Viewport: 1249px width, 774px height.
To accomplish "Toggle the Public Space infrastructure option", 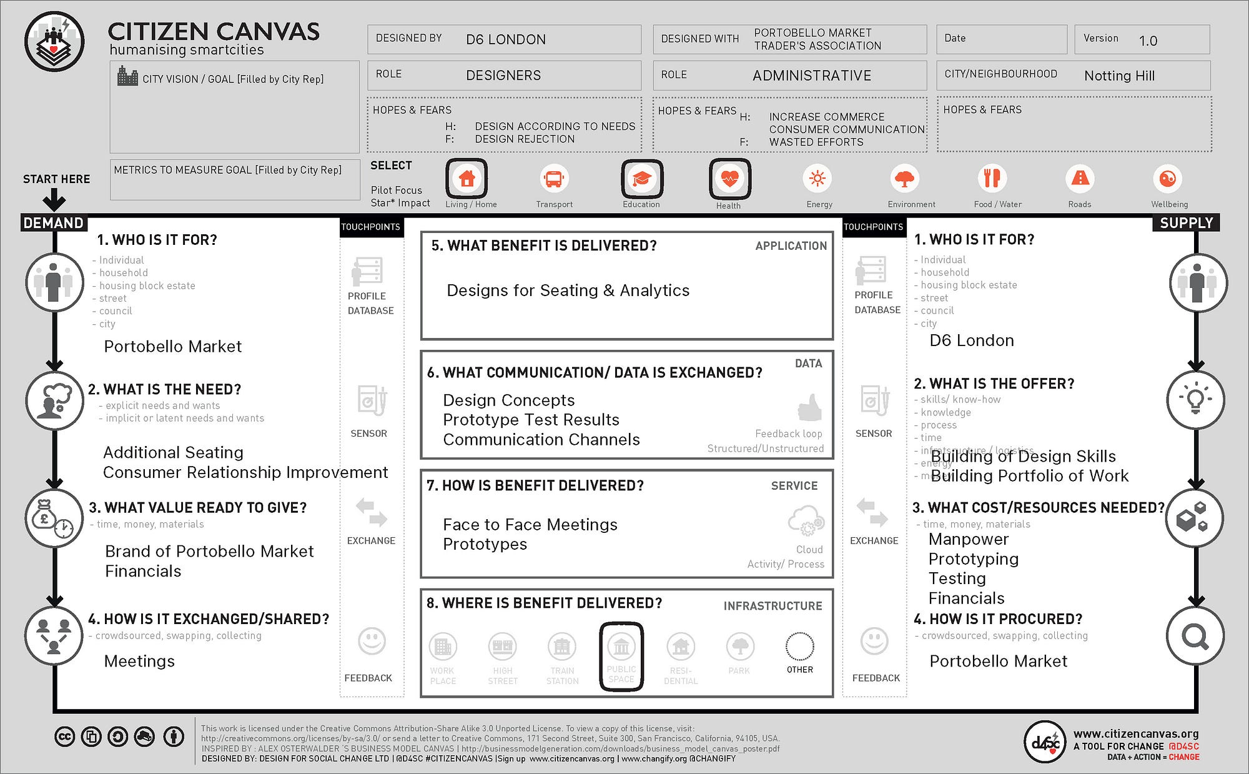I will point(621,647).
